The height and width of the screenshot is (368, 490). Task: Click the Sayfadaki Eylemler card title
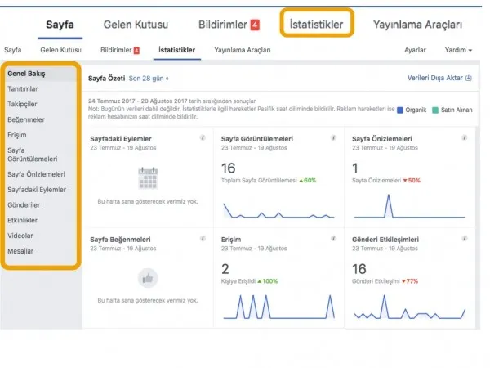point(121,139)
